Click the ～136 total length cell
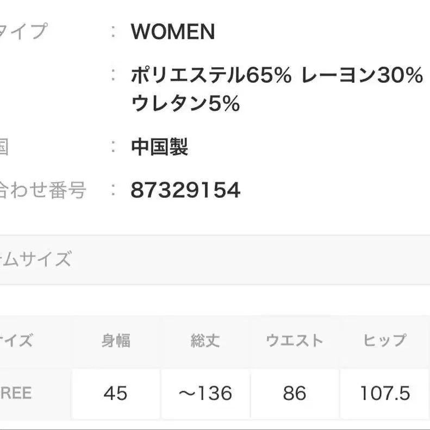 [x=205, y=393]
